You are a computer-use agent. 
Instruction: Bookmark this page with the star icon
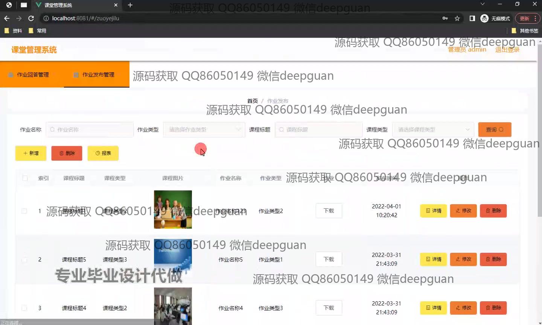click(457, 18)
